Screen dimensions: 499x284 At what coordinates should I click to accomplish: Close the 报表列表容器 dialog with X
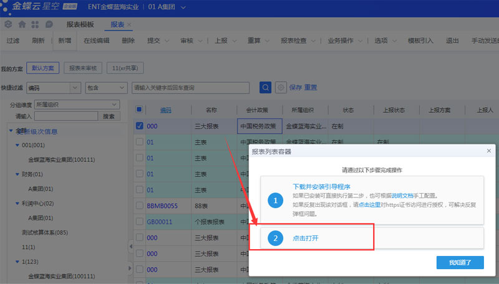click(x=488, y=151)
